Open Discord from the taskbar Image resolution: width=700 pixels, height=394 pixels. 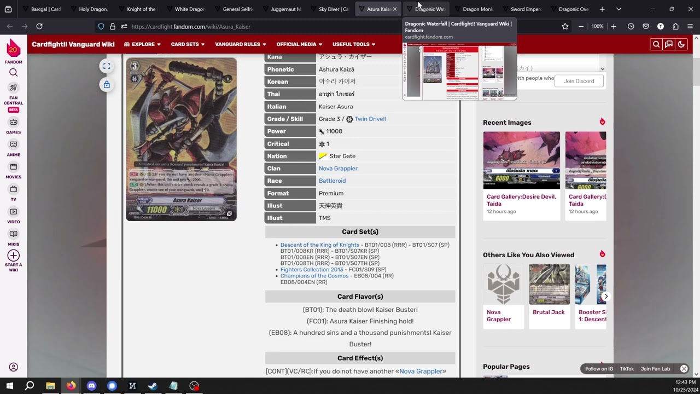91,386
